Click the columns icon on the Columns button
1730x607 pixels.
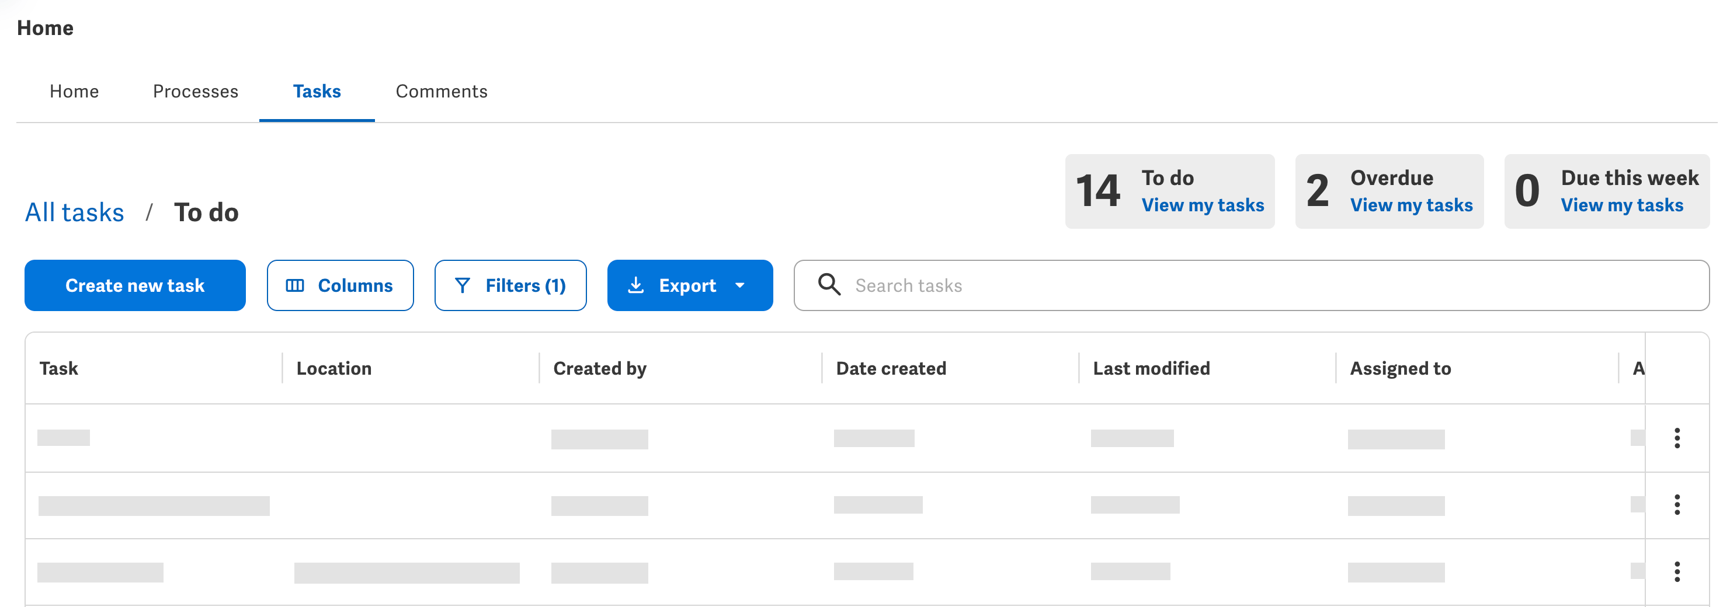tap(297, 285)
